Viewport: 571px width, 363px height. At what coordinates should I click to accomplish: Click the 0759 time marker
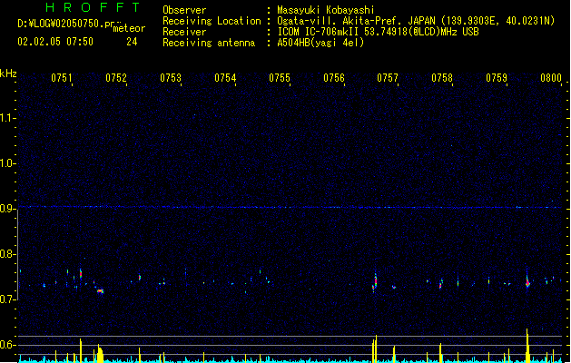click(x=497, y=78)
